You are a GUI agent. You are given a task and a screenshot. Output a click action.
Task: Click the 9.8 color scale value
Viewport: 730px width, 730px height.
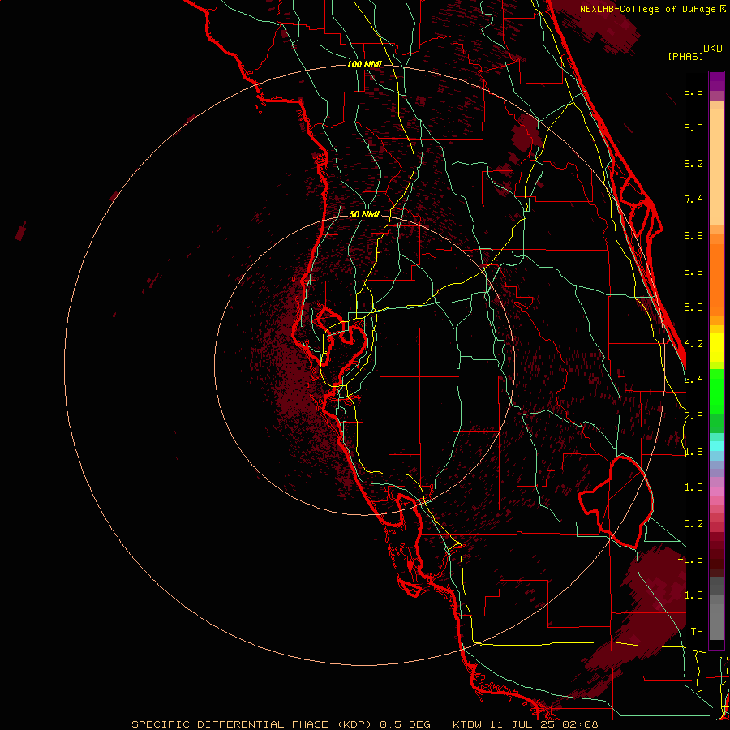pos(693,91)
